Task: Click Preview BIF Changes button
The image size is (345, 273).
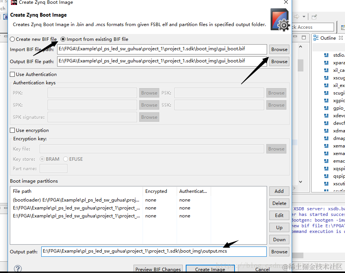Action: click(158, 269)
